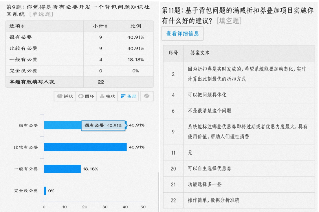This screenshot has width=319, height=212.
Task: Click the 比较有必要 blue bar in chart
Action: [85, 147]
